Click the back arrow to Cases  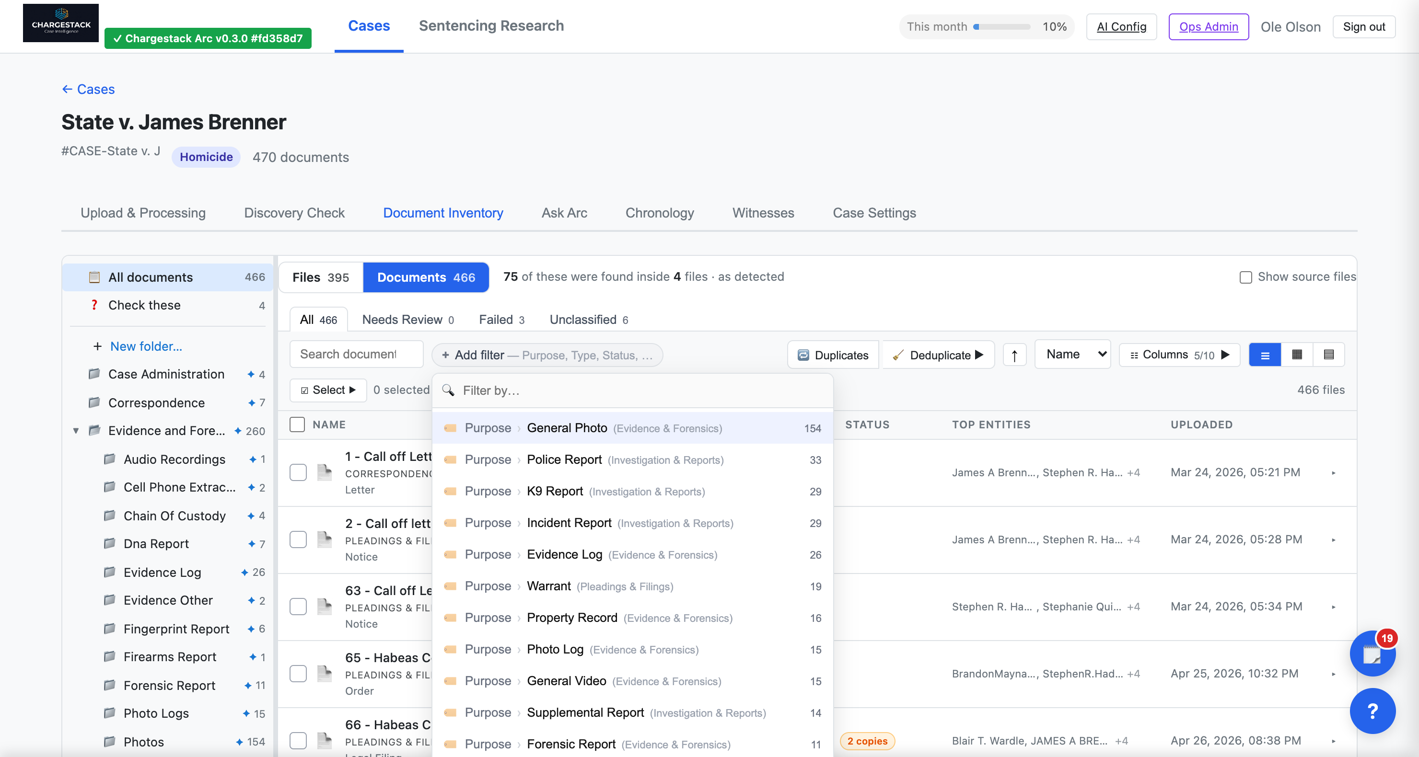[67, 89]
